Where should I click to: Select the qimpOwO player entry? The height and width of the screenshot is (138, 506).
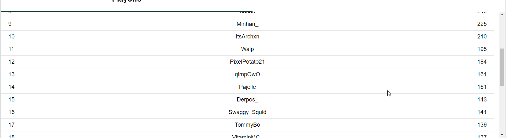point(247,74)
